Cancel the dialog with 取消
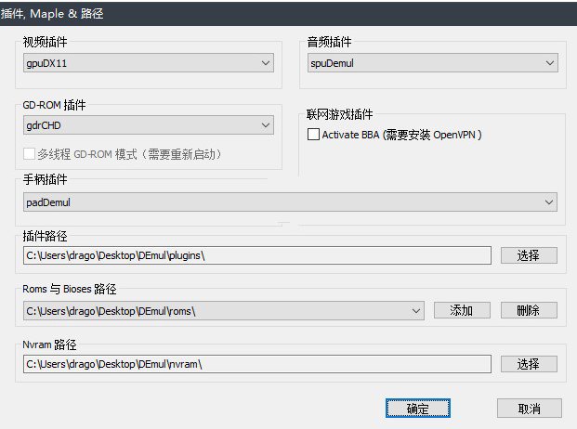This screenshot has width=577, height=429. click(x=530, y=409)
